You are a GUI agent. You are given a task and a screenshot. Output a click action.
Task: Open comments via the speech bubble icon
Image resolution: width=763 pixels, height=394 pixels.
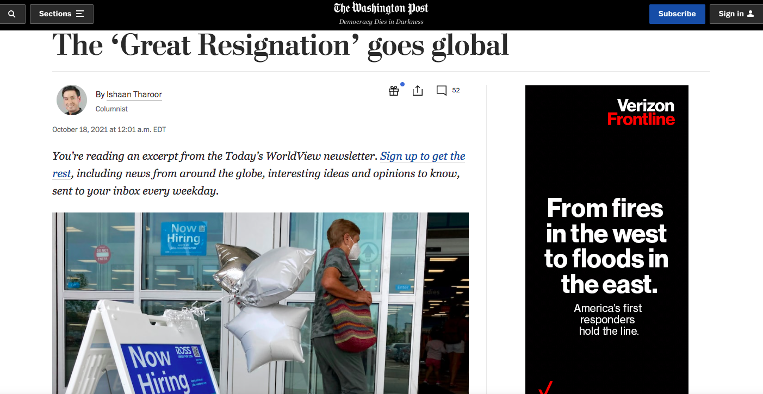442,91
